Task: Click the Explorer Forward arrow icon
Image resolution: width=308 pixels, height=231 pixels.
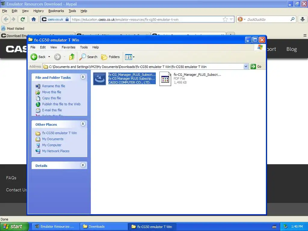Action: [x=57, y=57]
